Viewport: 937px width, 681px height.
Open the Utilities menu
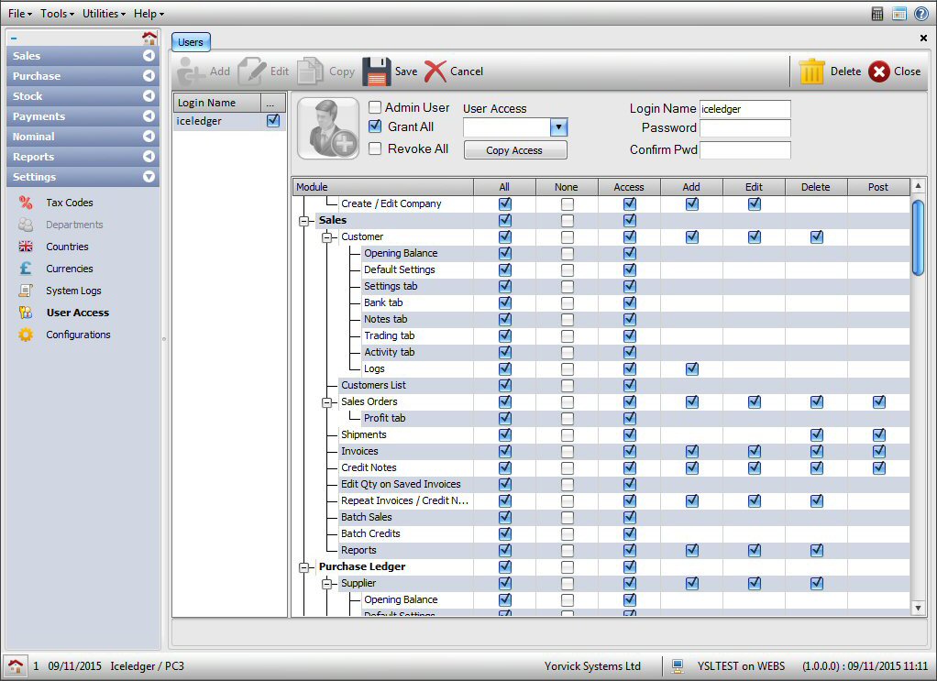coord(104,14)
